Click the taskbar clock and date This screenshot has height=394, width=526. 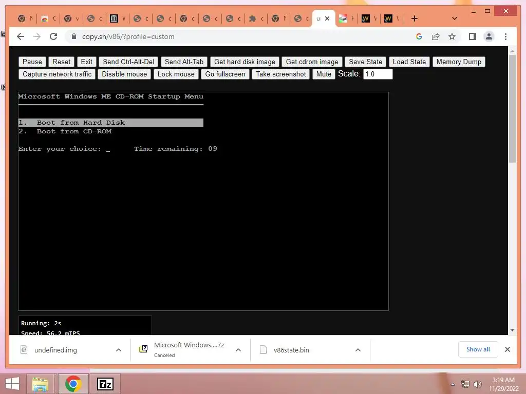(503, 384)
